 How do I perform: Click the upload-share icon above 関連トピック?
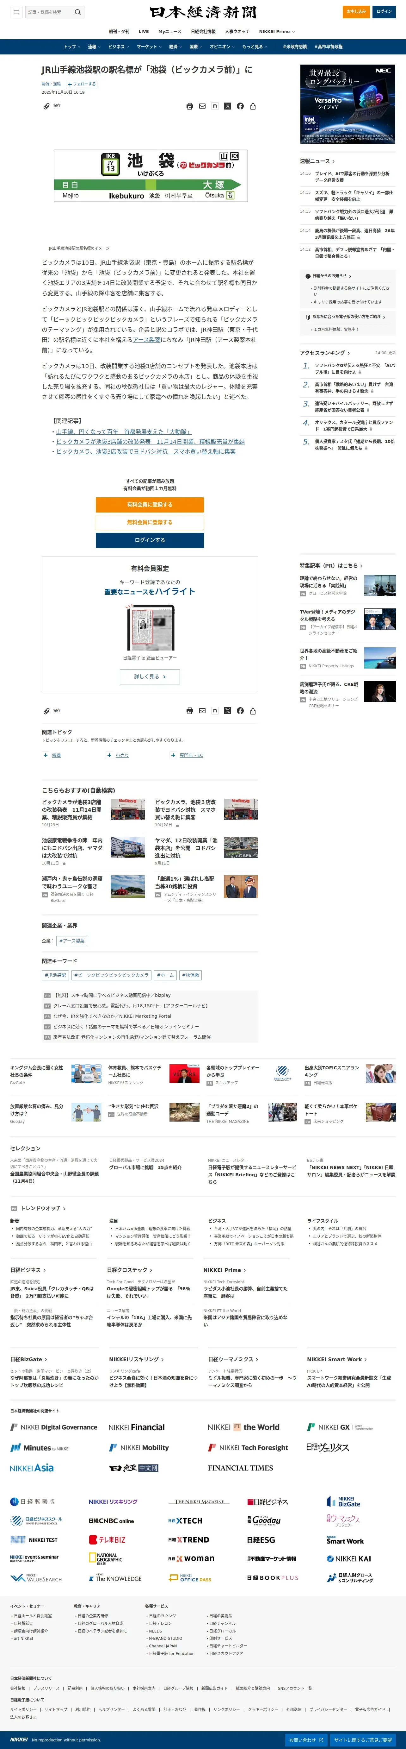pyautogui.click(x=253, y=711)
